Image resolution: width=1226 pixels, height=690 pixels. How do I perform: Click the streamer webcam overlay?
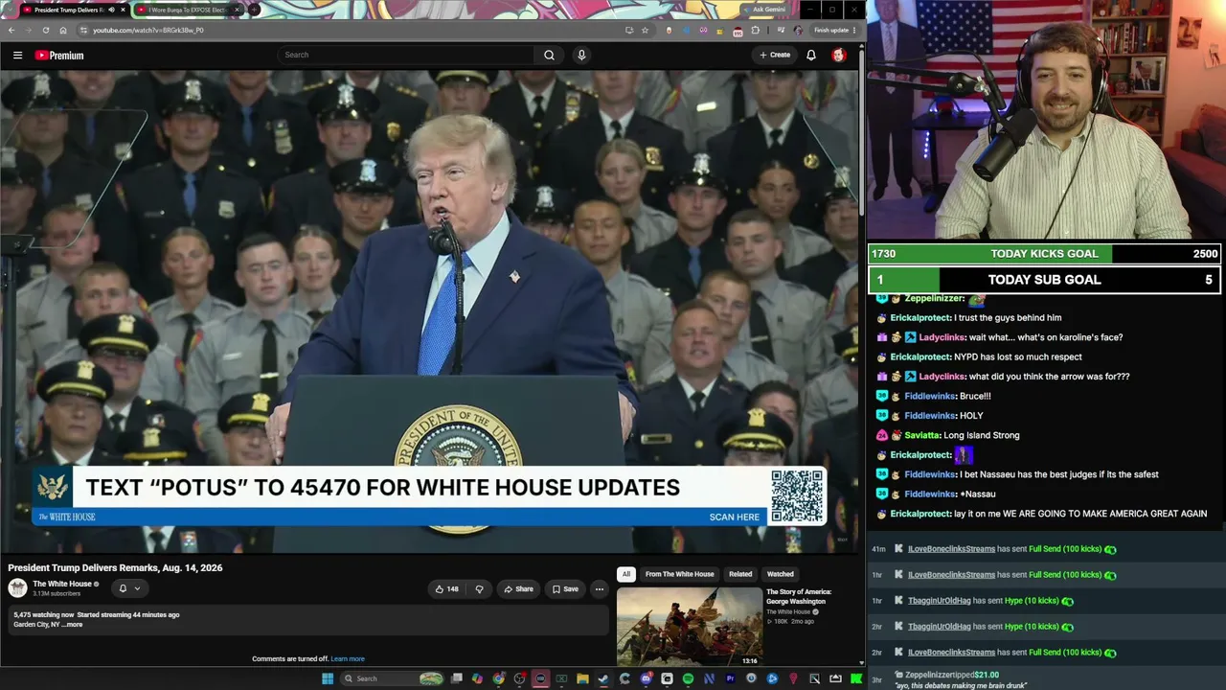[x=1046, y=119]
